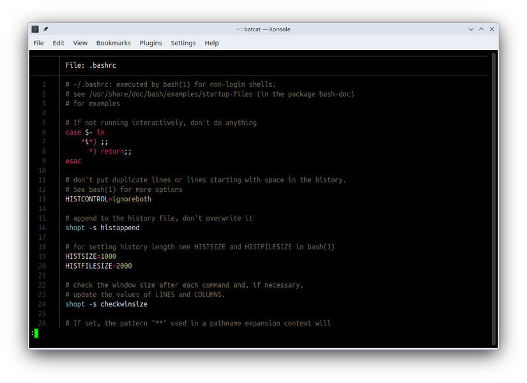Click the Konsole application icon in the title bar
This screenshot has height=383, width=527.
click(x=34, y=29)
